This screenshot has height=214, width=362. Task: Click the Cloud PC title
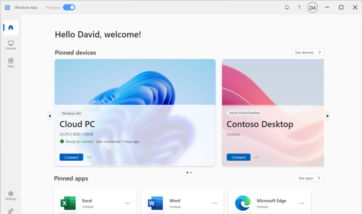point(77,124)
